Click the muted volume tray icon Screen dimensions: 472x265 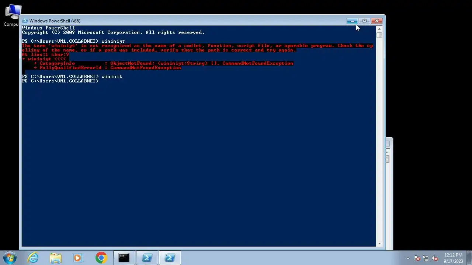[x=435, y=258]
